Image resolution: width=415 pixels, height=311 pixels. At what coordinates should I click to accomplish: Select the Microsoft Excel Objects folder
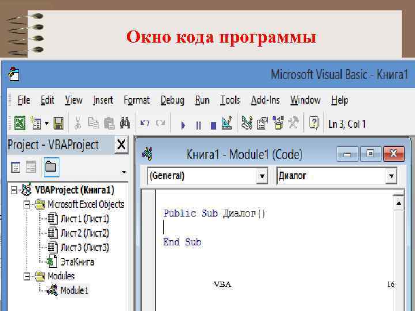pos(86,204)
